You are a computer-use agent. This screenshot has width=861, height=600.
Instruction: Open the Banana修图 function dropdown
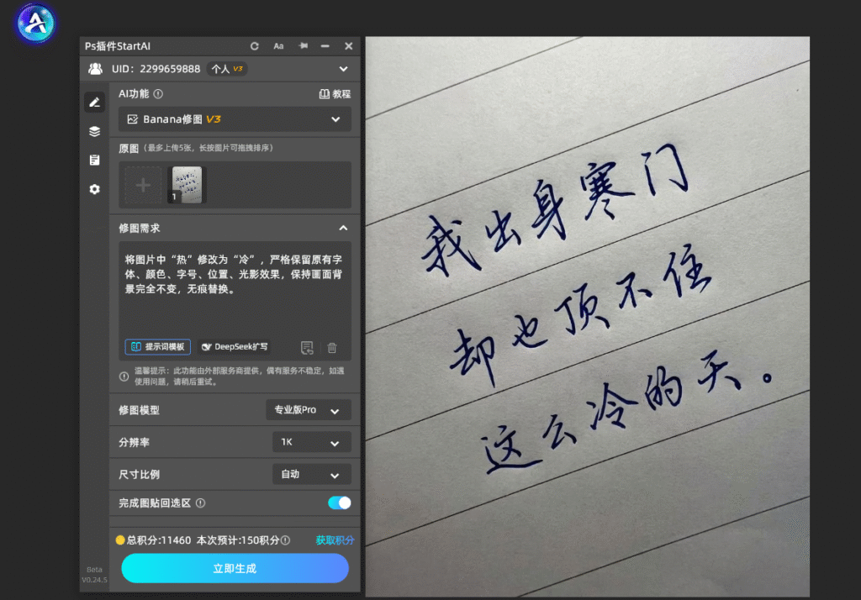click(x=235, y=119)
